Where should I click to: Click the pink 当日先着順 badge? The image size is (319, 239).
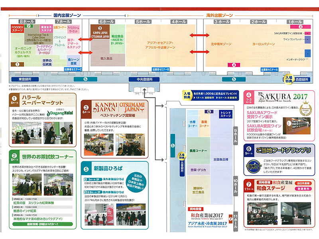point(303,183)
